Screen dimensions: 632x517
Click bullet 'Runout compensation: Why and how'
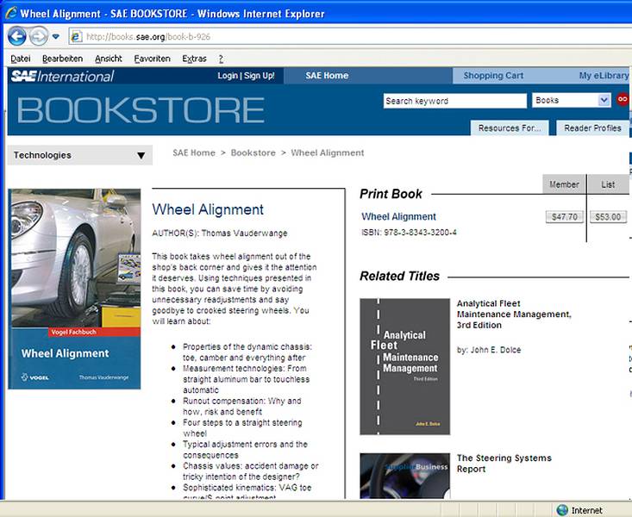[241, 406]
